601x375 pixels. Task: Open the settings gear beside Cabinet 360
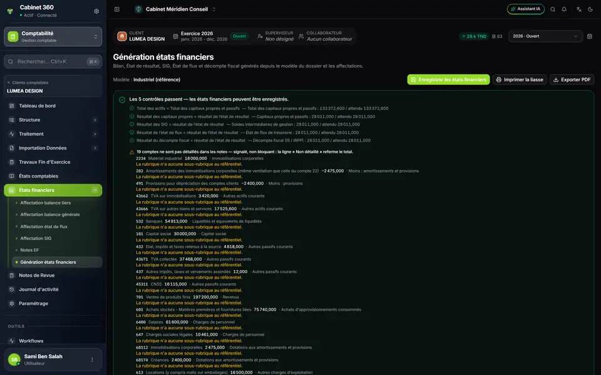pyautogui.click(x=96, y=11)
